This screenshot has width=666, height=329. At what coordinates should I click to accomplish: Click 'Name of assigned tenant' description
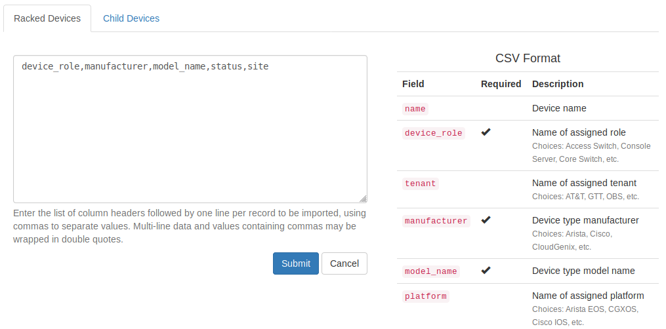click(584, 183)
